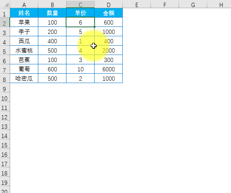Click the select-all corner triangle
Screen dimensions: 231x193
[x=7, y=5]
